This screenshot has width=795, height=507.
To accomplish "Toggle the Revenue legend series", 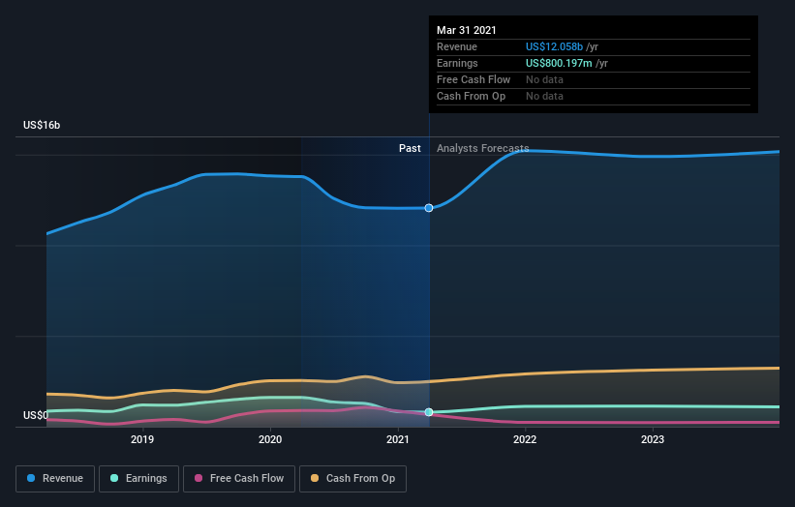I will pyautogui.click(x=55, y=479).
